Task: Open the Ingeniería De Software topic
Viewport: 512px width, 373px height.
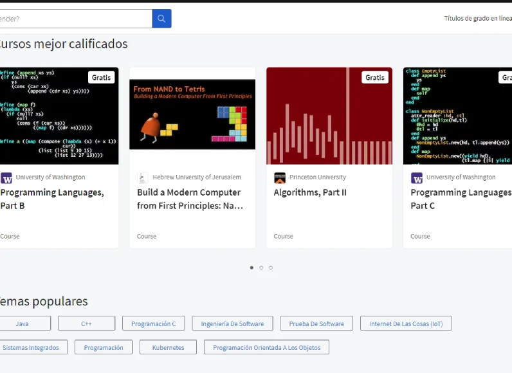Action: pyautogui.click(x=232, y=323)
